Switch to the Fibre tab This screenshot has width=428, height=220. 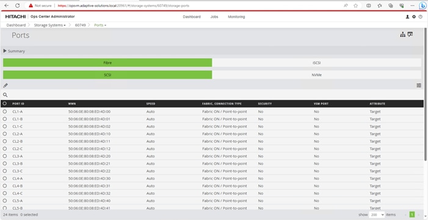(107, 63)
